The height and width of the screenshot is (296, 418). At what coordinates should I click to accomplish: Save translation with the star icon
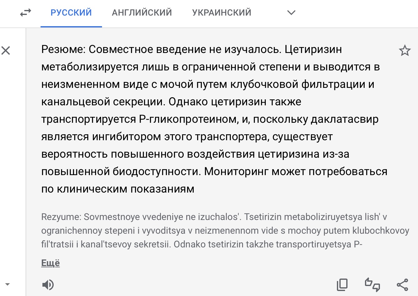click(x=405, y=50)
